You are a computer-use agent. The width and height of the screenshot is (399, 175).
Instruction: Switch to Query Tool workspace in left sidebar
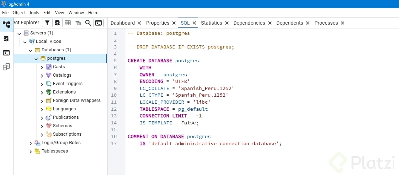coord(6,39)
